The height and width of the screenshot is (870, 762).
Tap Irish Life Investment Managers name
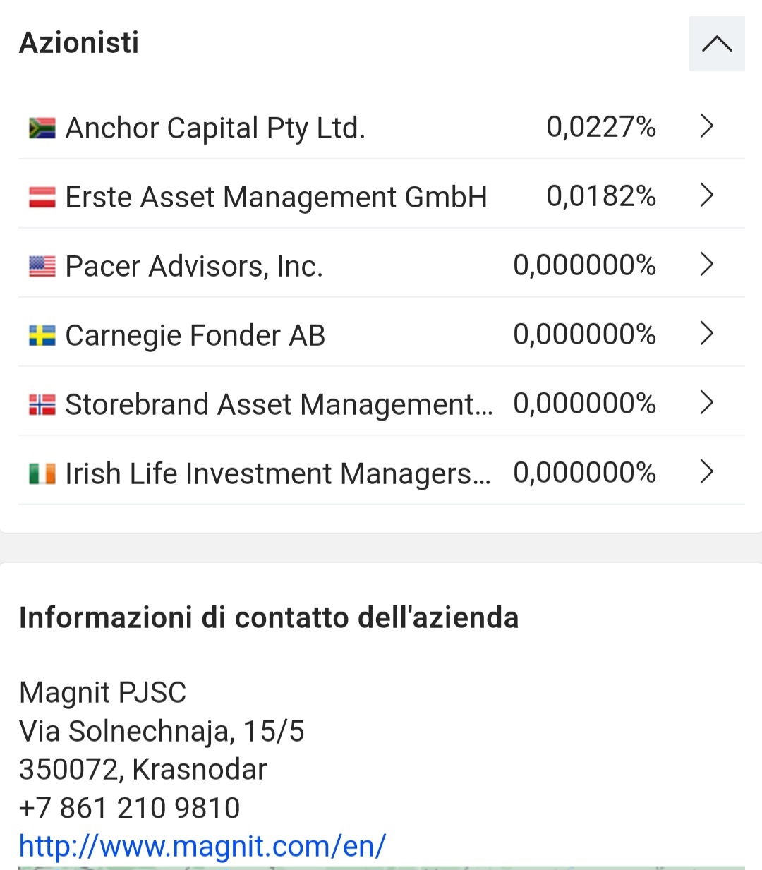pos(277,474)
